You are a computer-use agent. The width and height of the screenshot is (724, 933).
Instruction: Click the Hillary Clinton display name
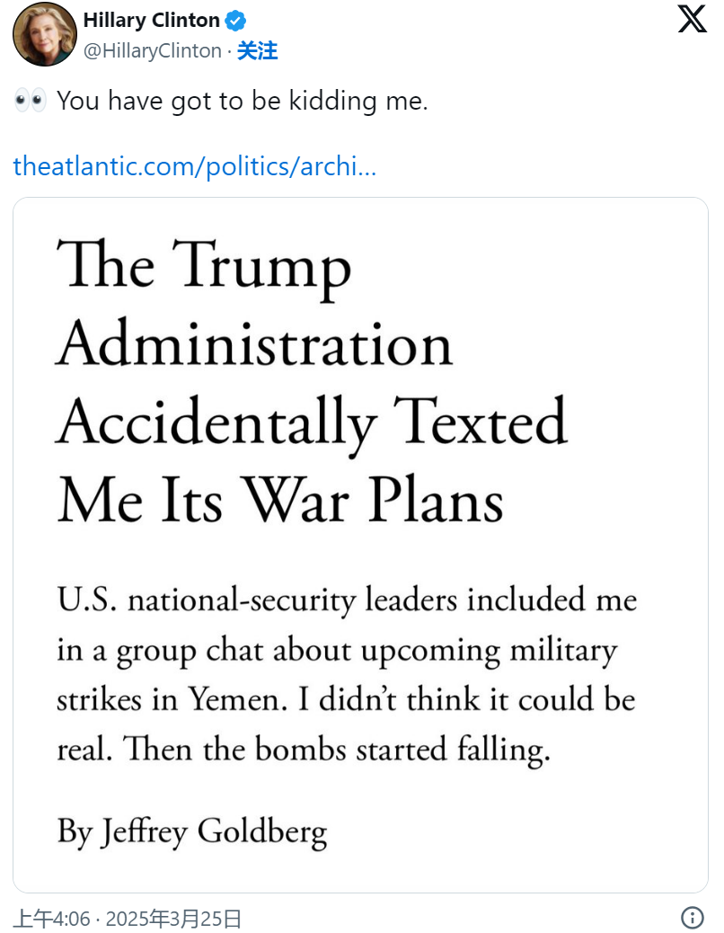pos(152,21)
